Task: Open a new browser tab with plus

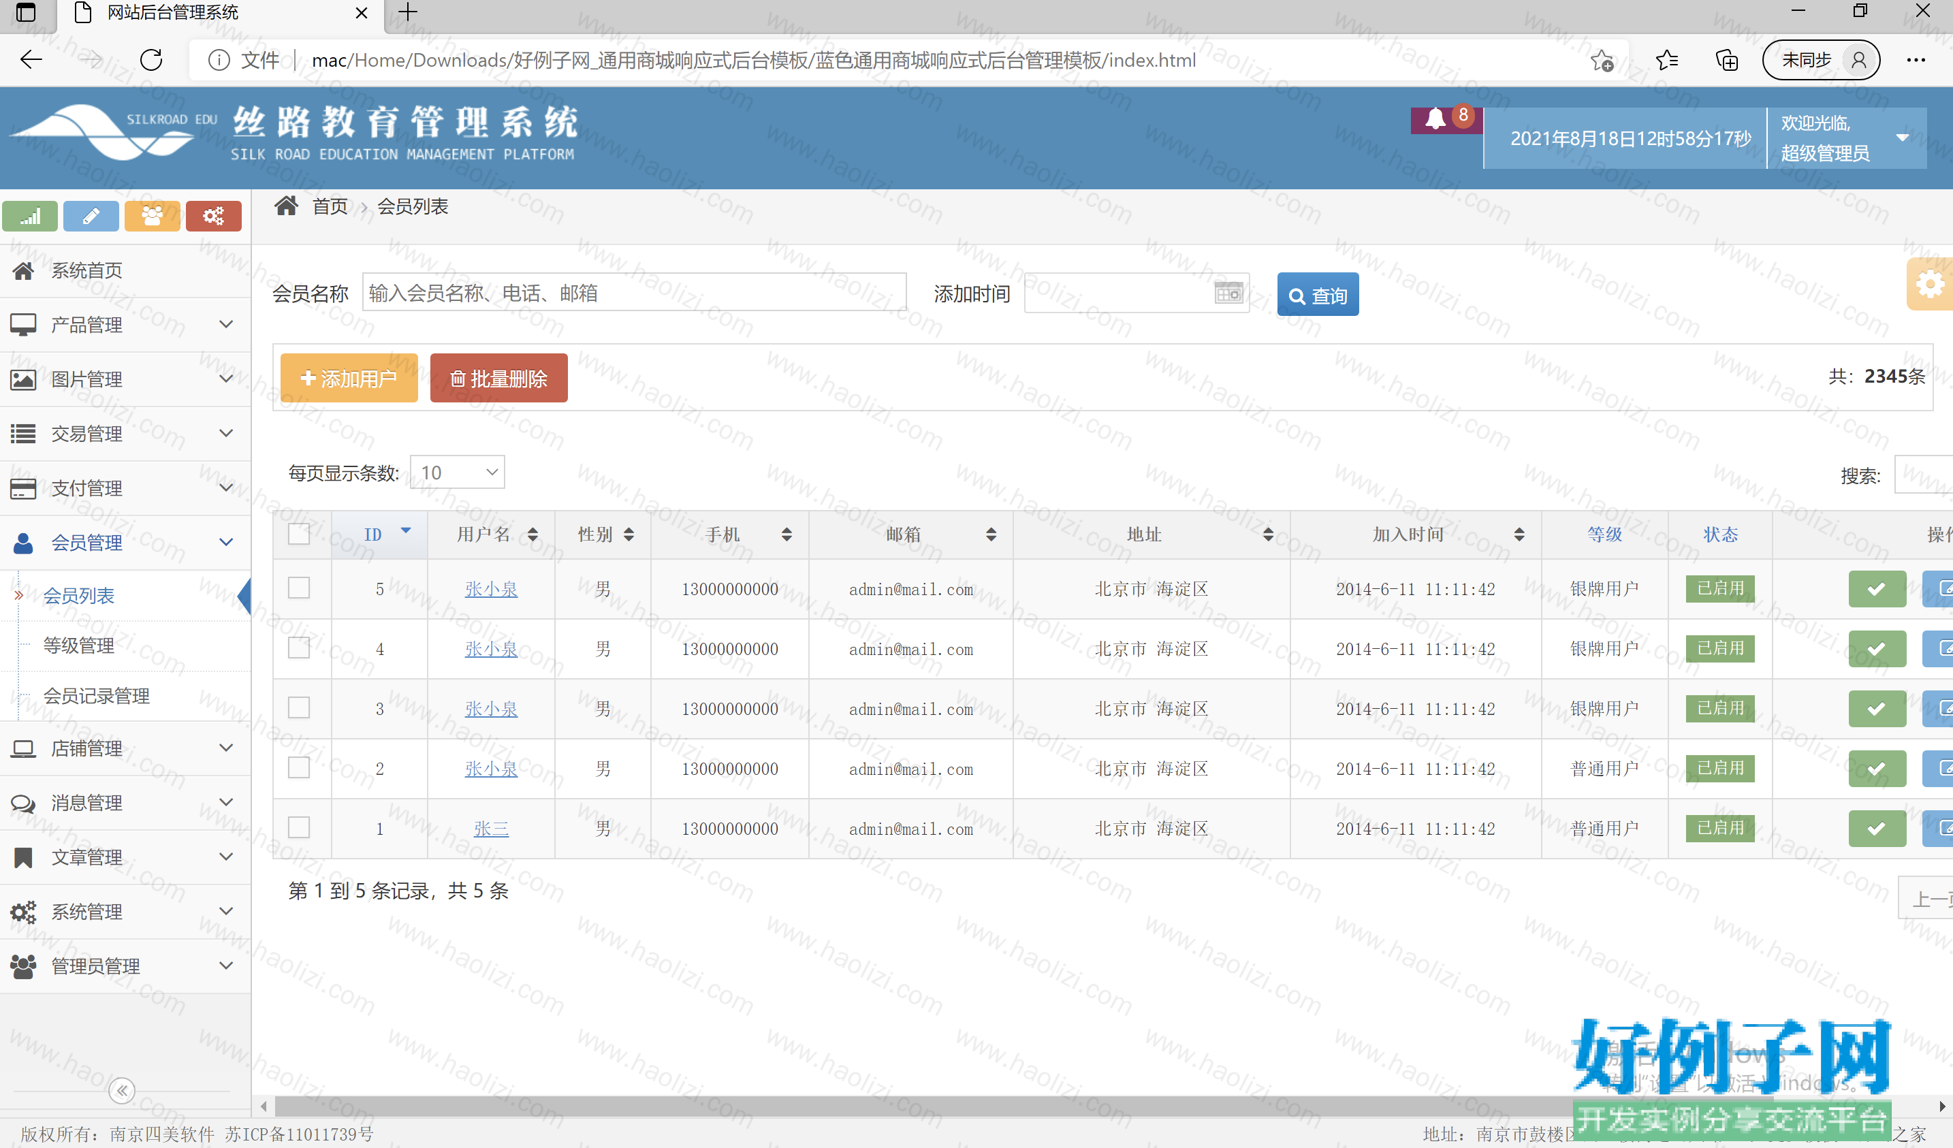Action: (x=408, y=12)
